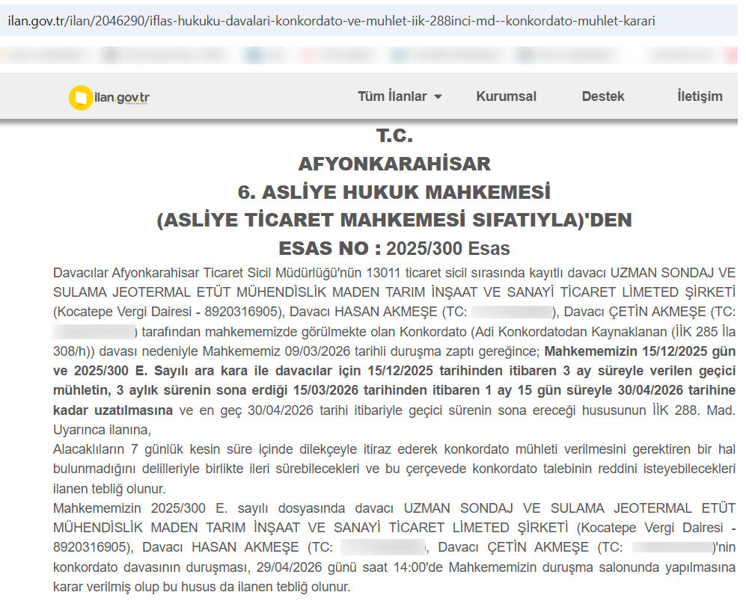The image size is (746, 601).
Task: Open the Tüm İlanlar menu
Action: (x=392, y=96)
